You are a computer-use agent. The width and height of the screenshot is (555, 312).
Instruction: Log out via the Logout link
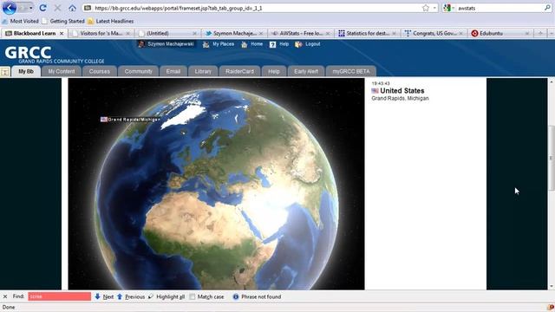click(312, 44)
